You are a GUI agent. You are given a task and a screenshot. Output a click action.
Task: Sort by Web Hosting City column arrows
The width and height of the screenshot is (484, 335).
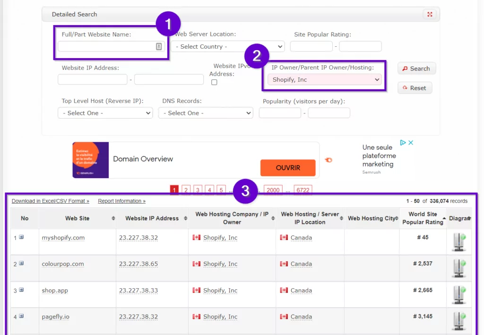coord(397,218)
